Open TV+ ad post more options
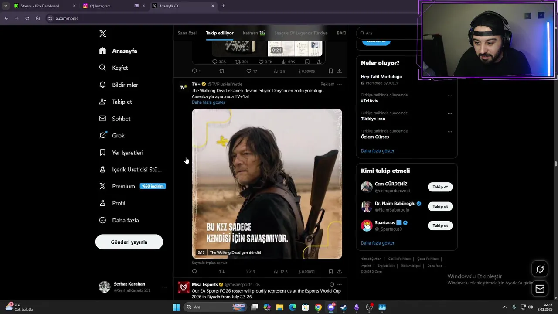The height and width of the screenshot is (314, 558). click(340, 84)
